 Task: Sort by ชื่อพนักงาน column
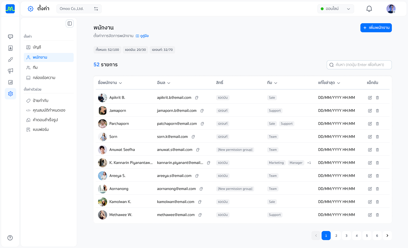click(110, 83)
